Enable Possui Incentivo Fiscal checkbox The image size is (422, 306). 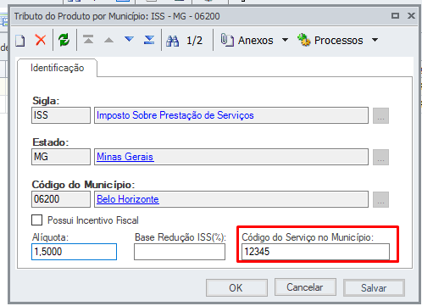[x=37, y=220]
